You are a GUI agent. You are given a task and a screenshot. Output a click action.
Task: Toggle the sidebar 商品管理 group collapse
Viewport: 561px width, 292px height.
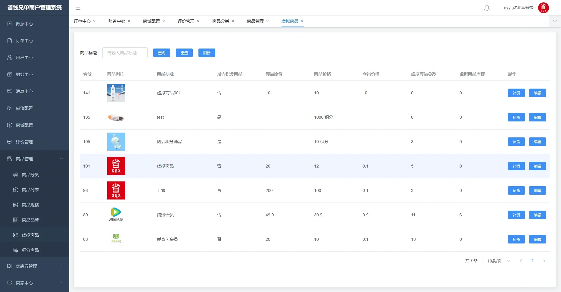pyautogui.click(x=61, y=159)
